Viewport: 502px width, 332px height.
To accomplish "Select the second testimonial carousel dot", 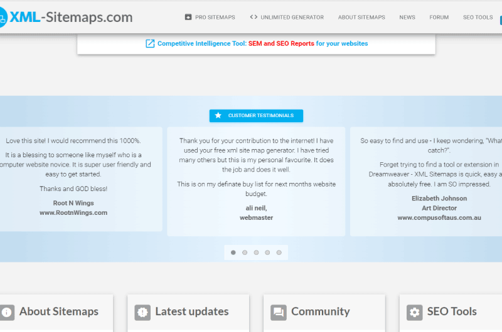I will pos(245,252).
